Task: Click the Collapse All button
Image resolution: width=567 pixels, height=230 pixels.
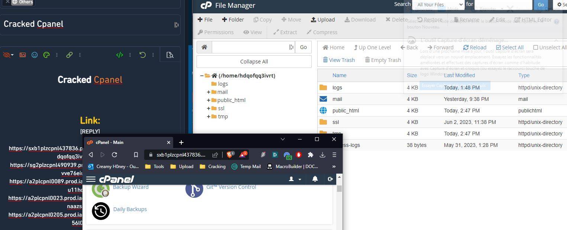Action: coord(254,62)
